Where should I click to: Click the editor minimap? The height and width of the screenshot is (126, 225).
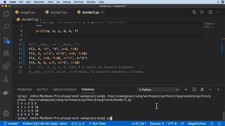click(210, 26)
